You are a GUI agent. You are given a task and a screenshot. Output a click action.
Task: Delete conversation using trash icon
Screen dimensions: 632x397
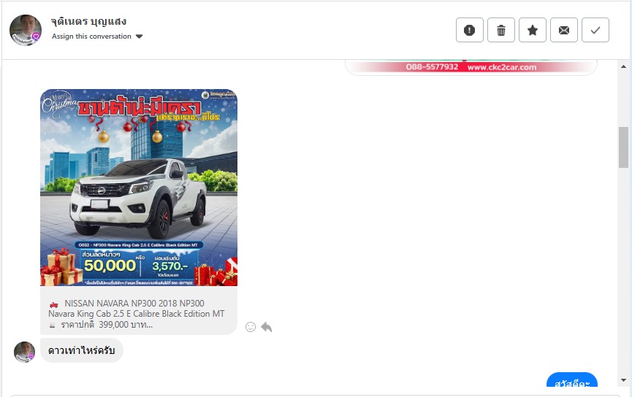point(501,30)
